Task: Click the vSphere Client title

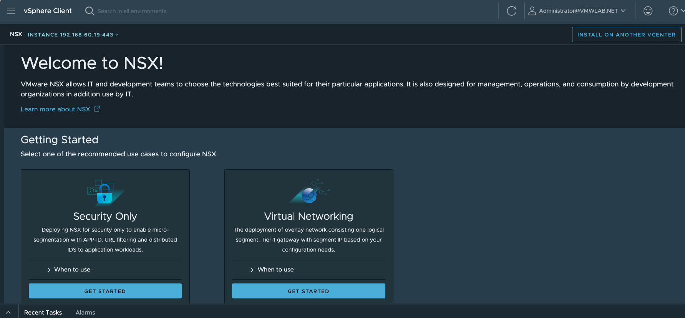Action: [48, 11]
